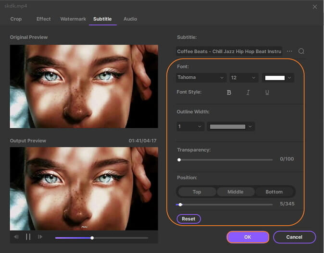
Task: Confirm settings with OK button
Action: 248,237
